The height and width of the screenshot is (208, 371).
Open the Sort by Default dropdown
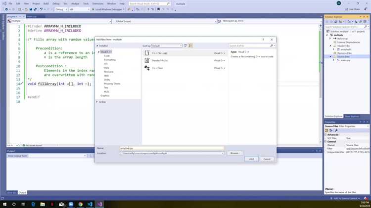point(167,45)
